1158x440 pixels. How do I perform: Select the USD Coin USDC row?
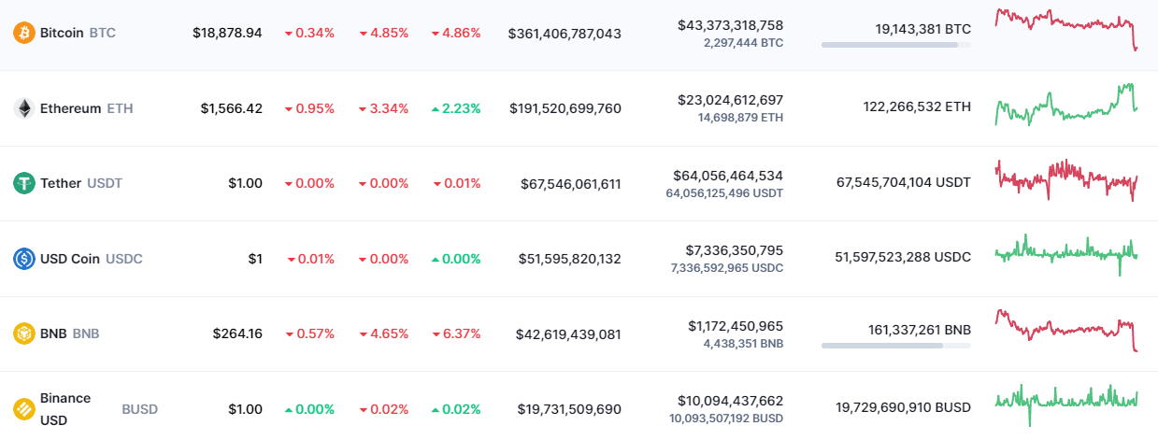pos(579,259)
